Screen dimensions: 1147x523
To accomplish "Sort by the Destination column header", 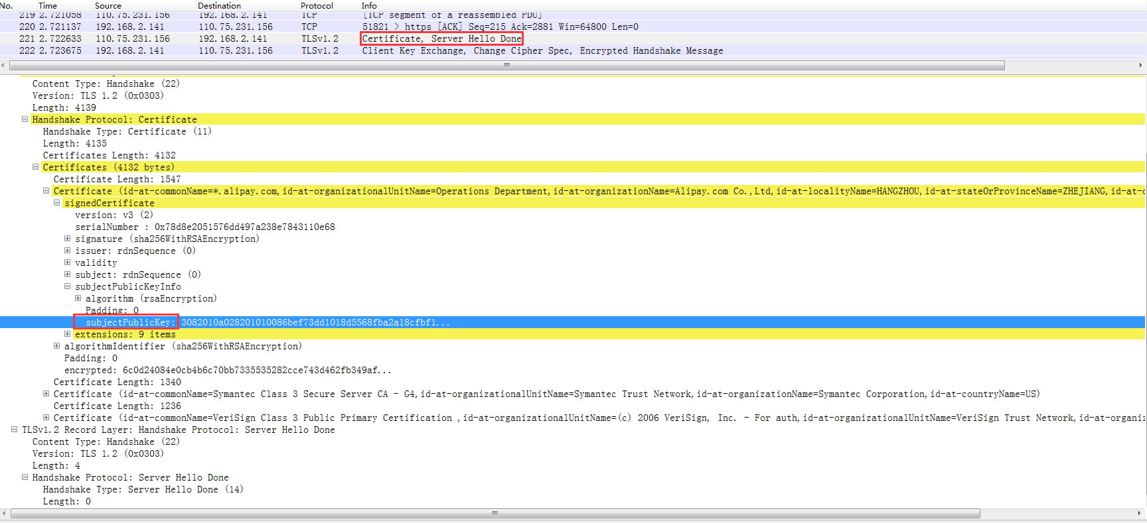I will [x=219, y=5].
